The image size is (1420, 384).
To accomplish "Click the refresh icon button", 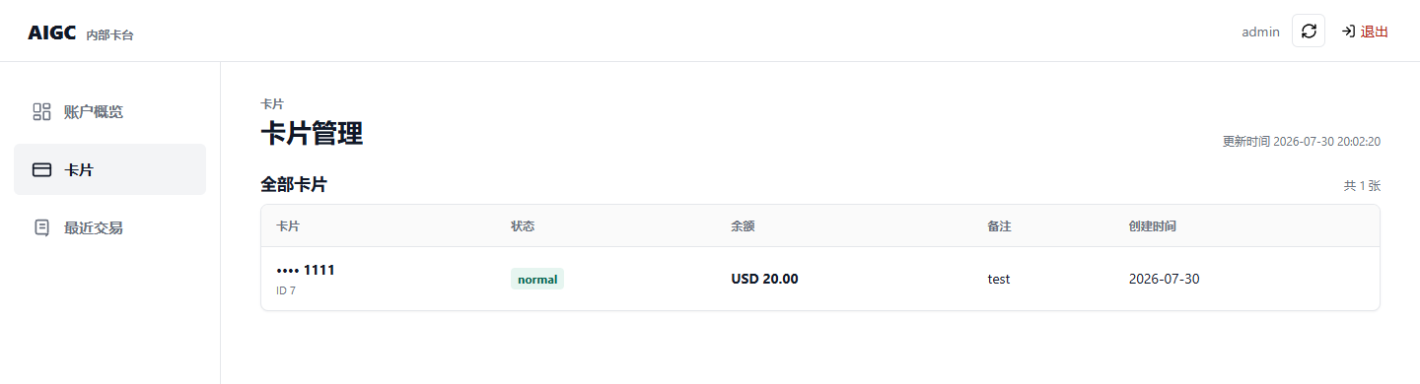I will coord(1309,32).
